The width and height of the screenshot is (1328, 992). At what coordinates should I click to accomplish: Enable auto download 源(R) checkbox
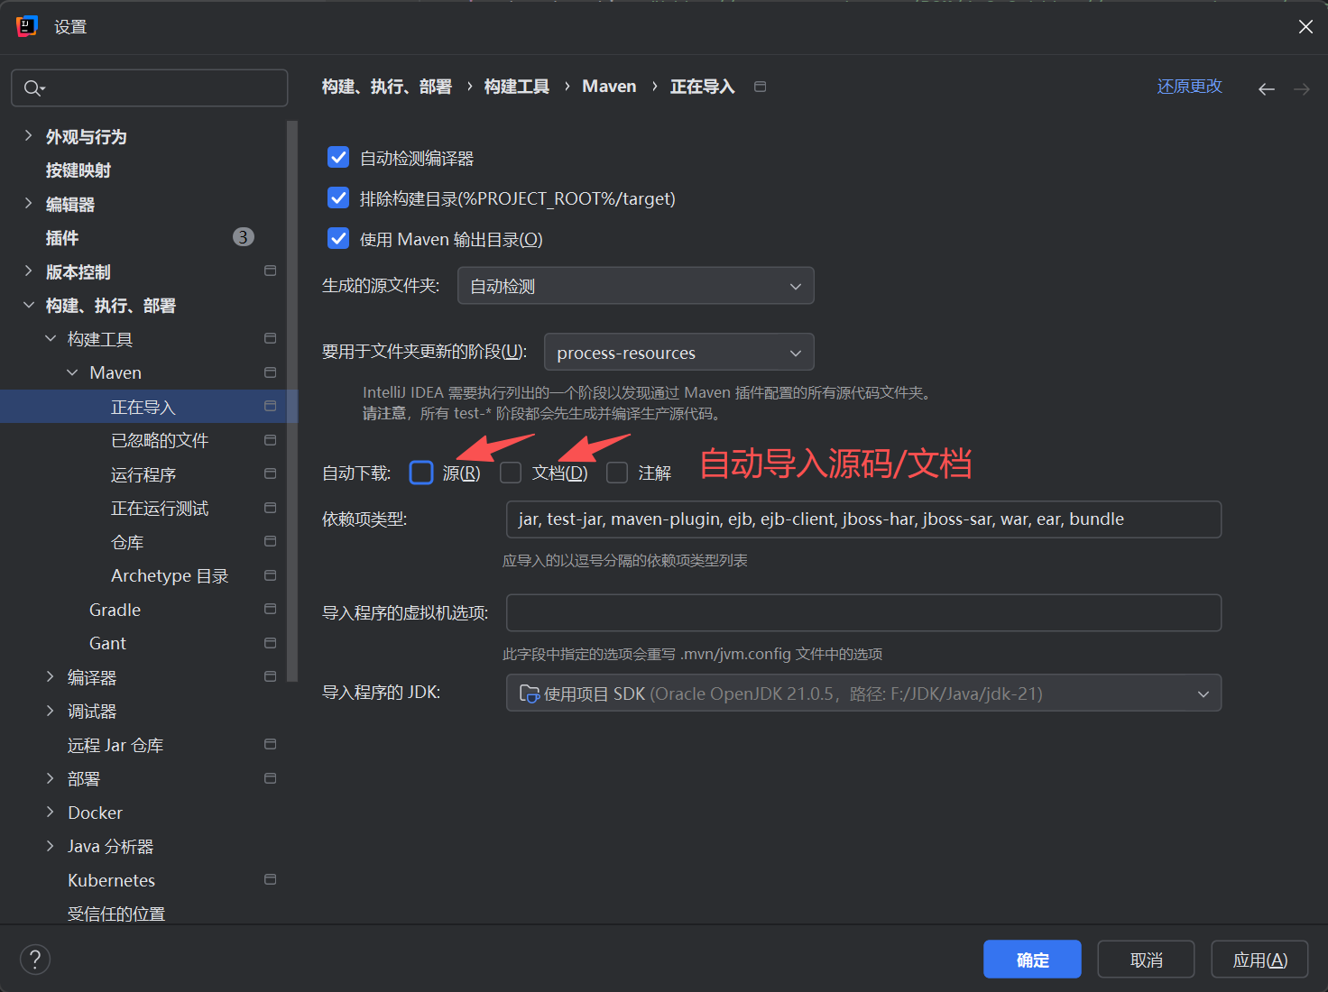pos(421,473)
